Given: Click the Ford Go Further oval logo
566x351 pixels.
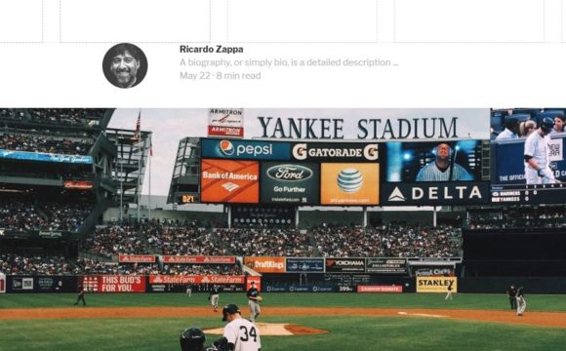Looking at the screenshot, I should [289, 174].
